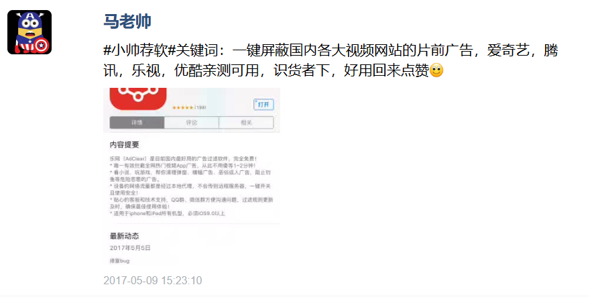
Task: Click the 修复bug update note
Action: 119,261
